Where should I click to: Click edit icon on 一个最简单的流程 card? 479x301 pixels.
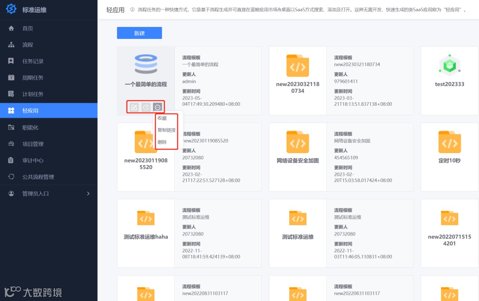134,107
